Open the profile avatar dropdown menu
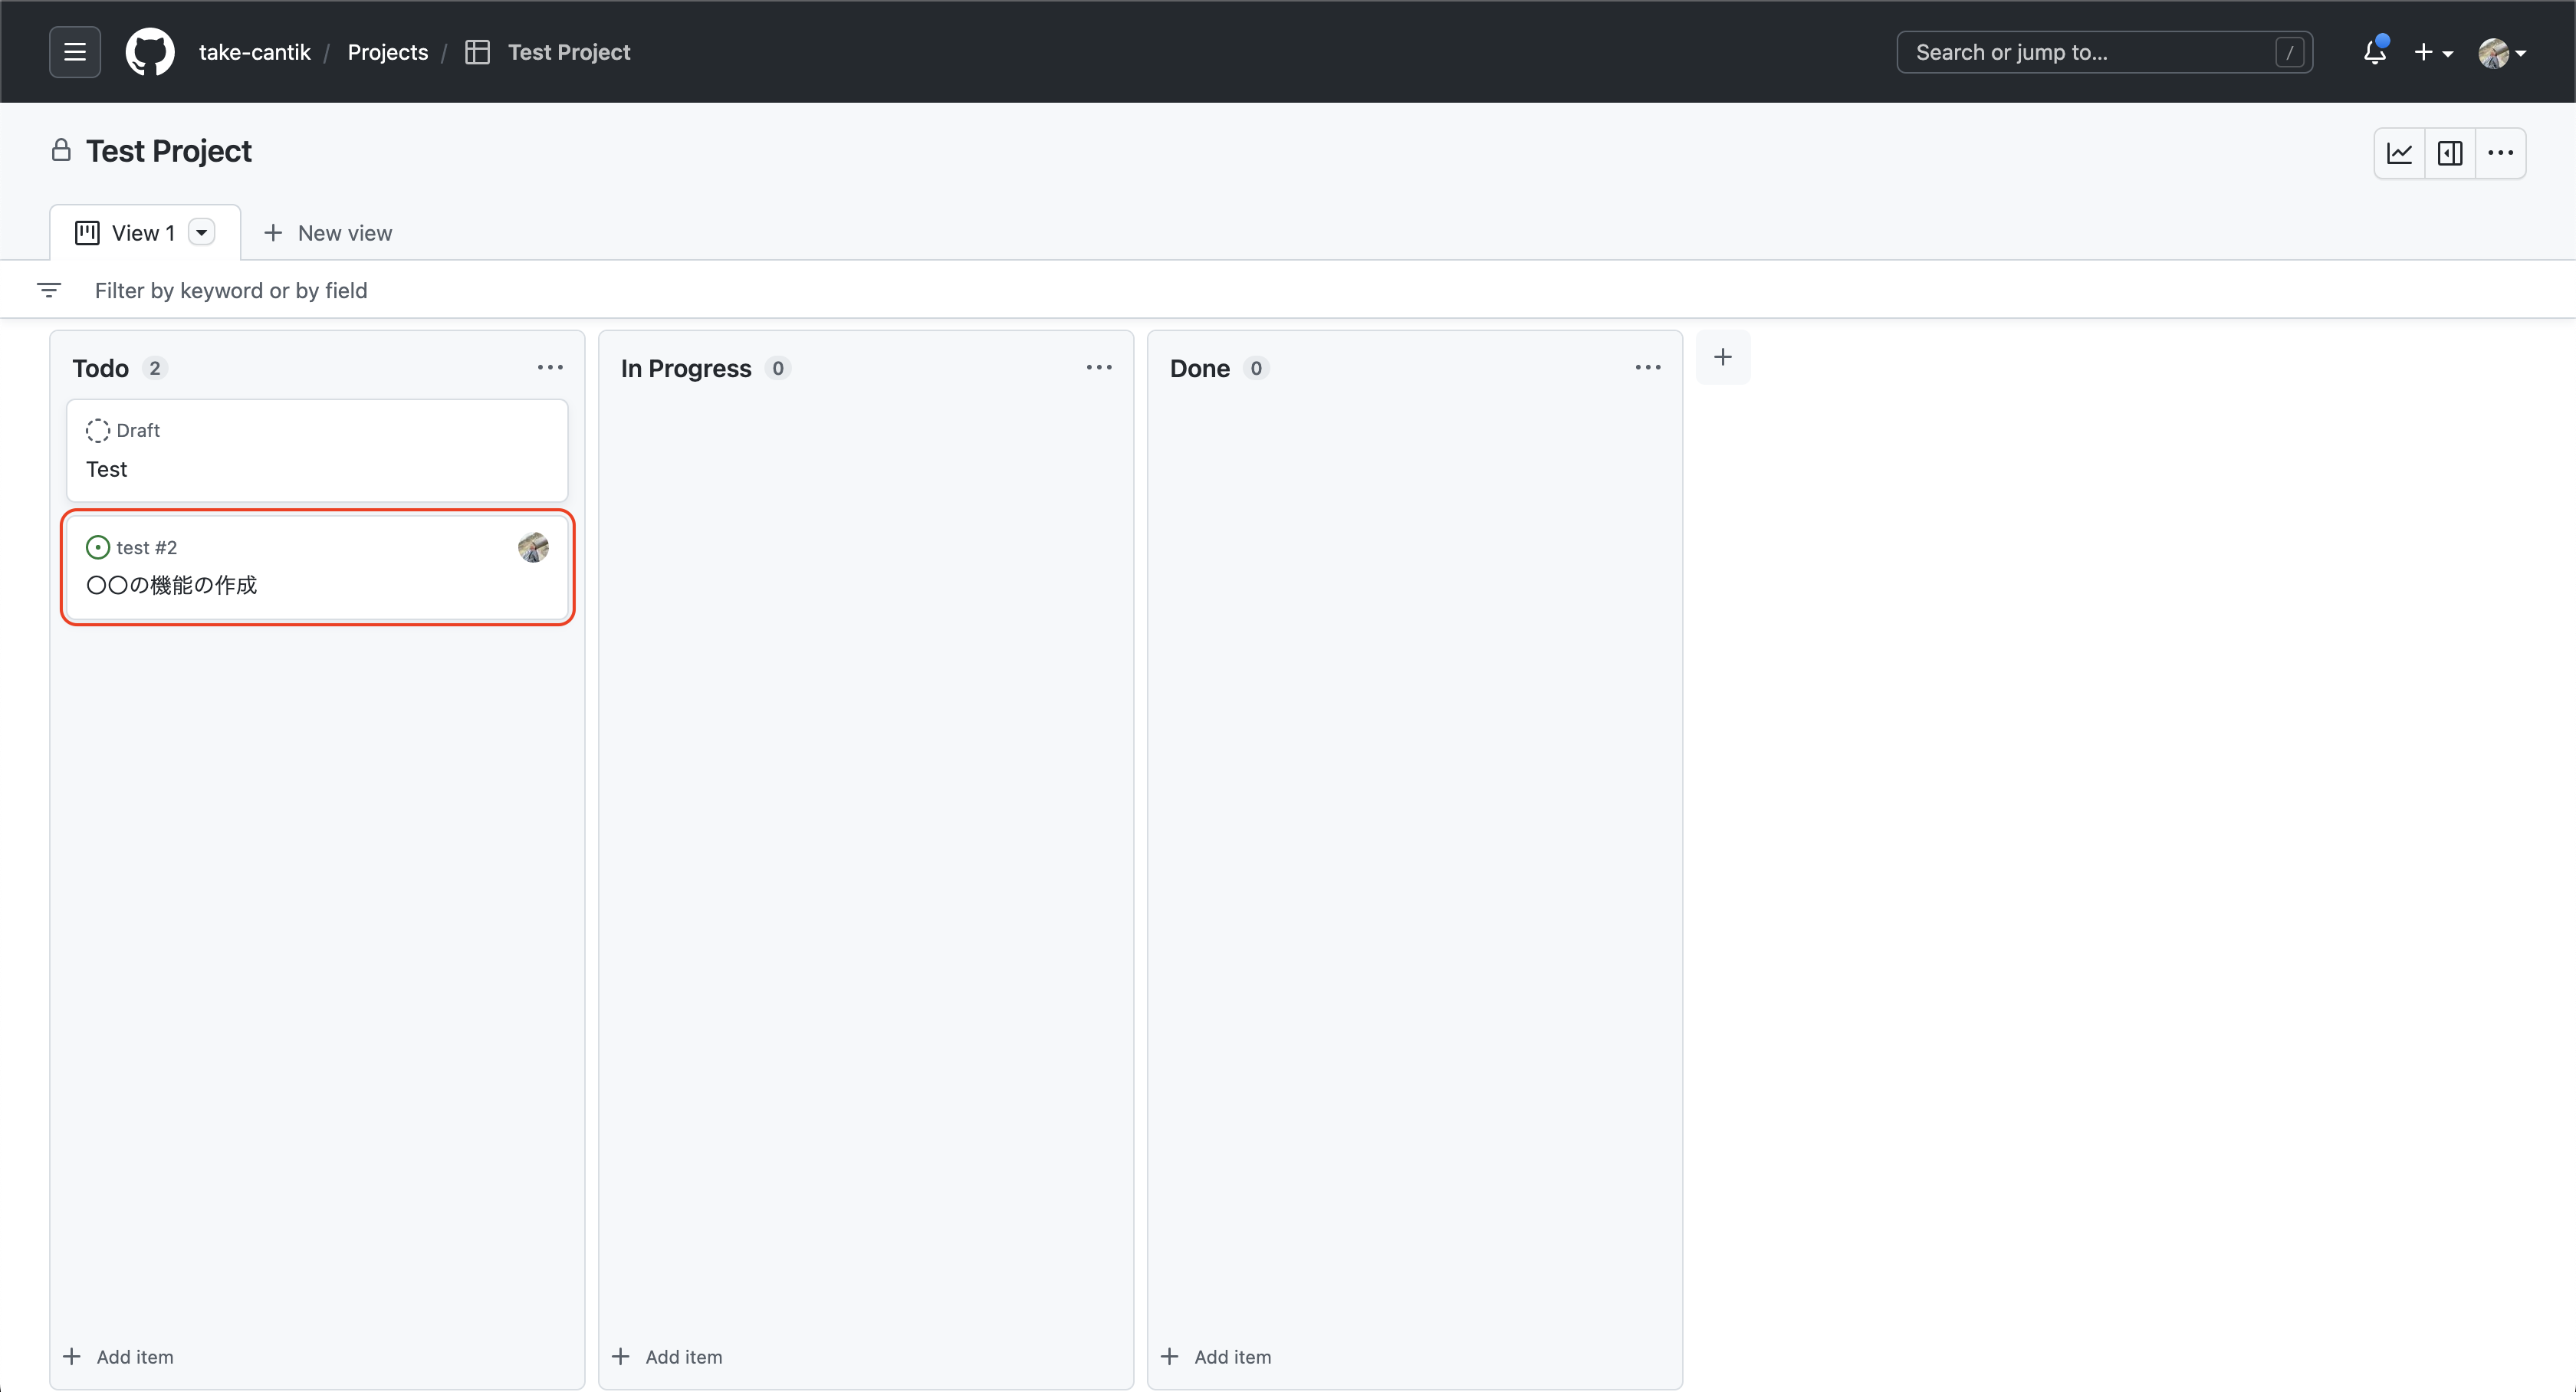 click(x=2502, y=51)
